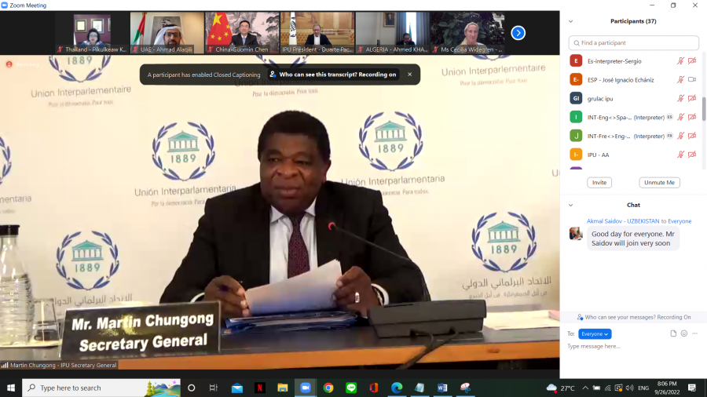The image size is (707, 397).
Task: Select China-Guomin Chen video thumbnail
Action: [242, 33]
